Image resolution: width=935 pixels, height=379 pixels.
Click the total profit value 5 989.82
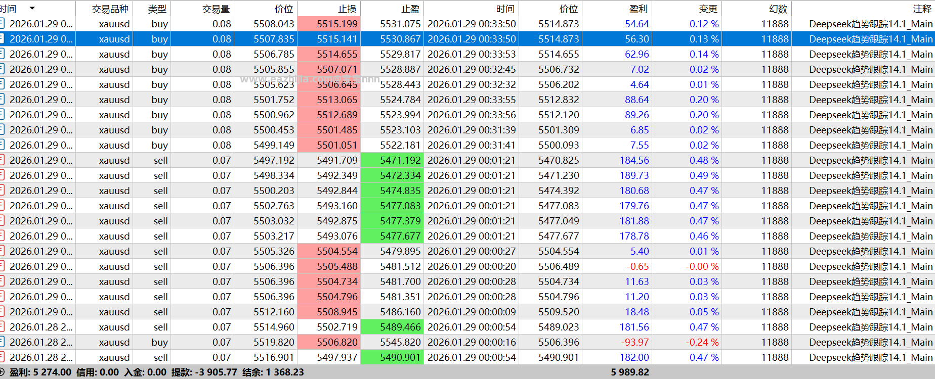tap(629, 372)
